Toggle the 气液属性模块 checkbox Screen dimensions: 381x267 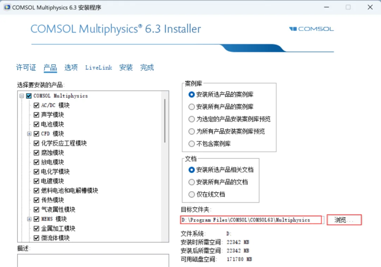(x=36, y=209)
